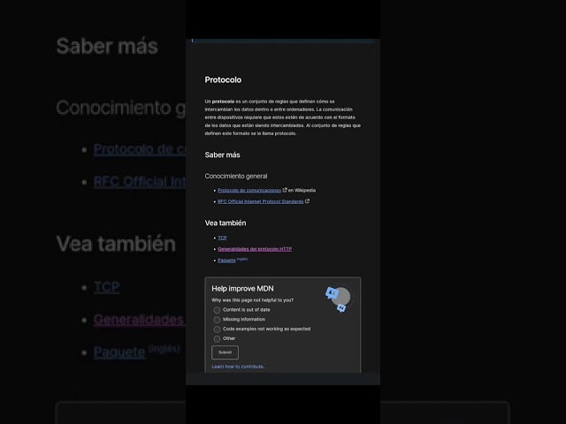Screen dimensions: 566x424
Task: Open Generalidades del protocolo HTTP link
Action: coord(255,249)
